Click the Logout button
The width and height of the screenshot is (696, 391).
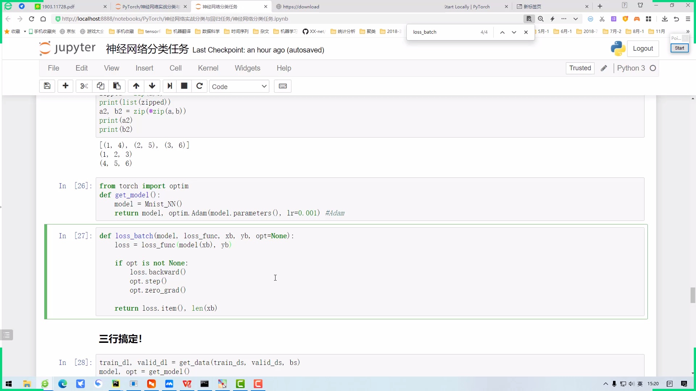coord(643,49)
